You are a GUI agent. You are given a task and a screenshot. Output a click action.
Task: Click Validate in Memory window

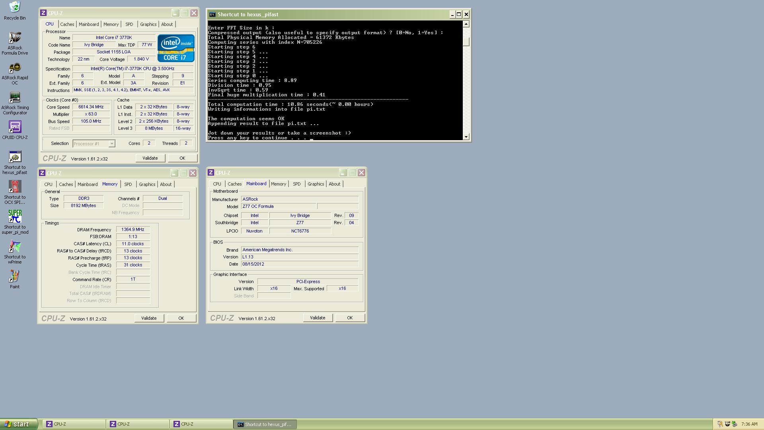tap(149, 318)
